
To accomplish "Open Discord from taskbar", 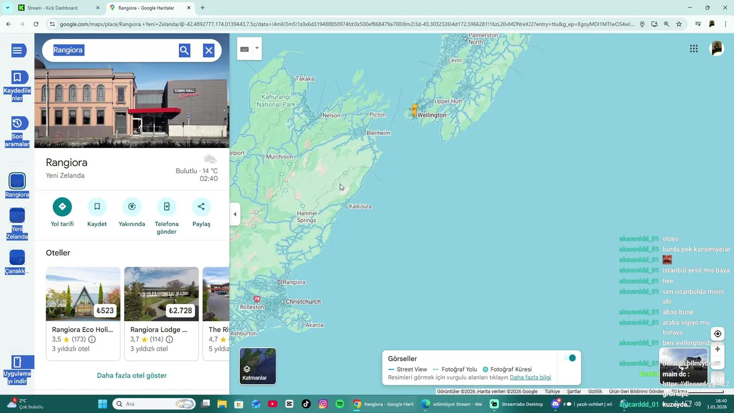I will tap(555, 404).
